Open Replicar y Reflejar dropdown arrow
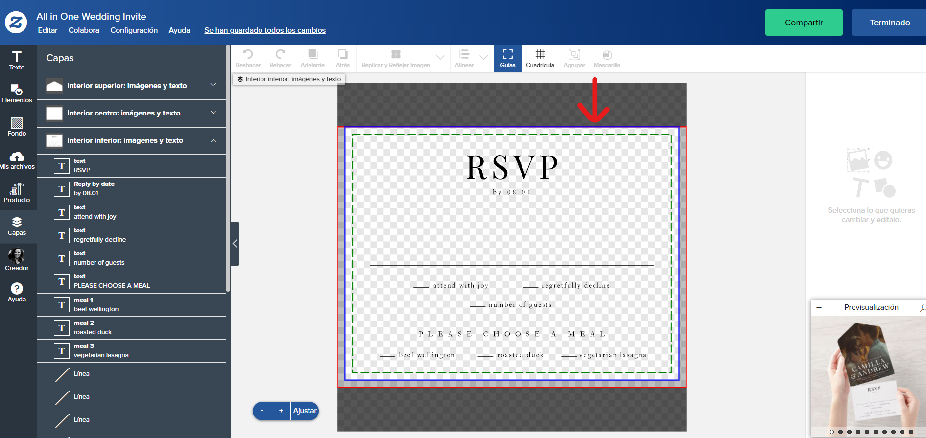The image size is (926, 438). click(440, 58)
